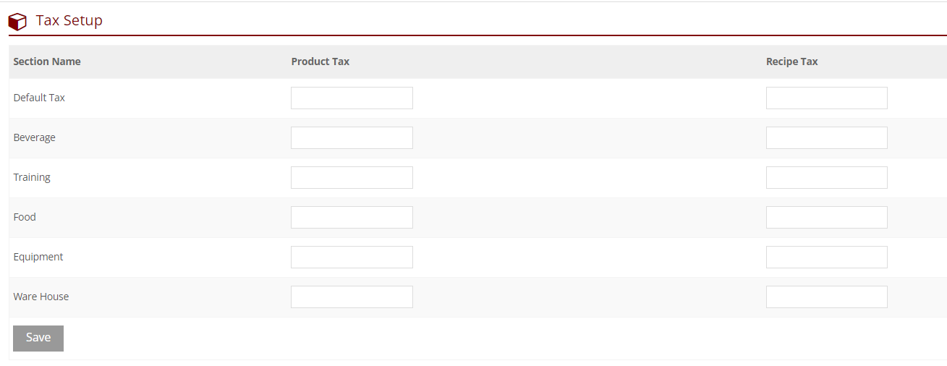Select the Beverage product tax input

[352, 138]
